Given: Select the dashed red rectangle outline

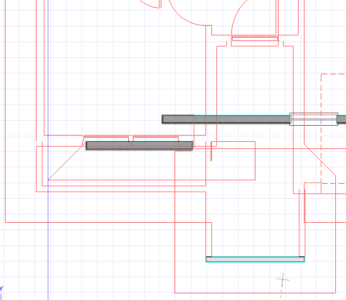Looking at the screenshot, I should tap(321, 118).
